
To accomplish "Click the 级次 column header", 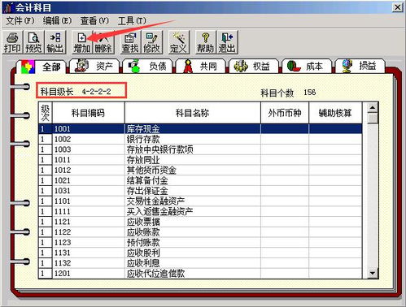I will 45,113.
